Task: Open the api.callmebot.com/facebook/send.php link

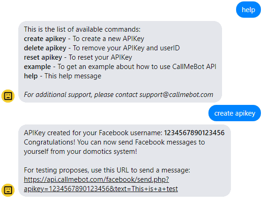Action: (x=96, y=179)
